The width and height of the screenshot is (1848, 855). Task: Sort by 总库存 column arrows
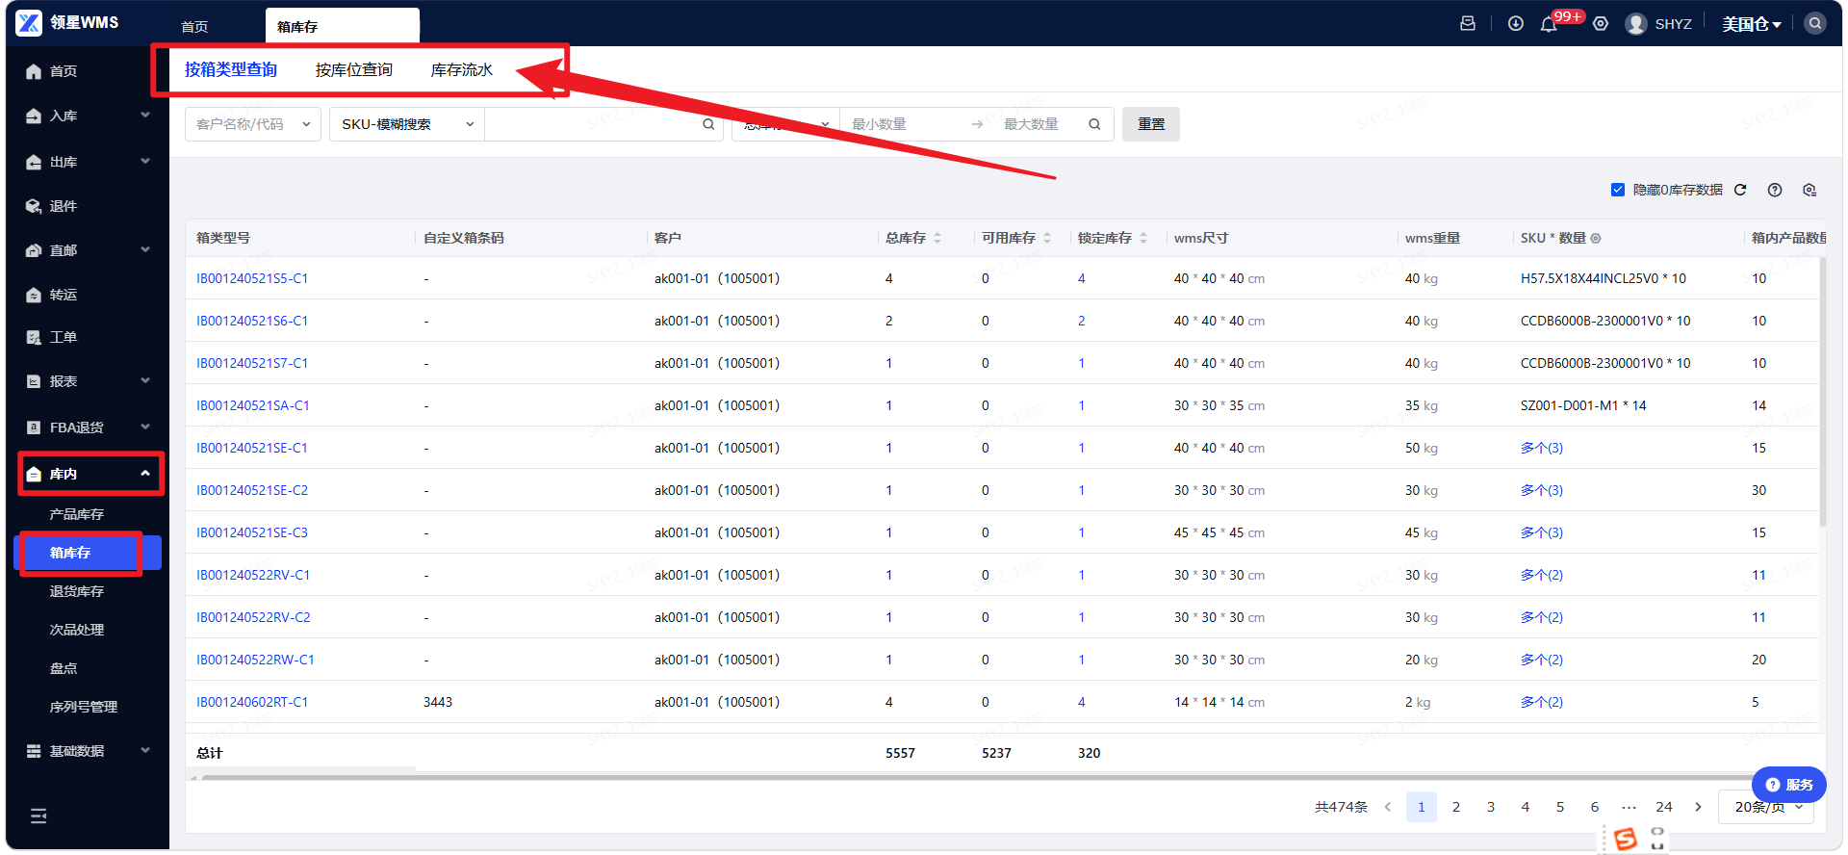[937, 238]
